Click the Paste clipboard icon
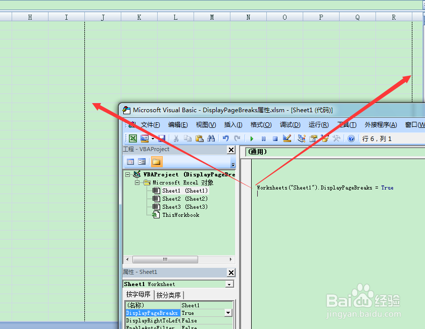 (x=200, y=138)
